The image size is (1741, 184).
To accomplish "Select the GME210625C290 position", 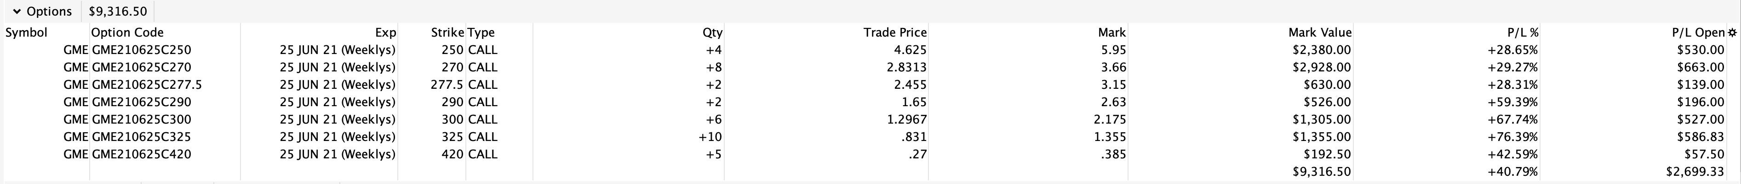I will pos(141,102).
